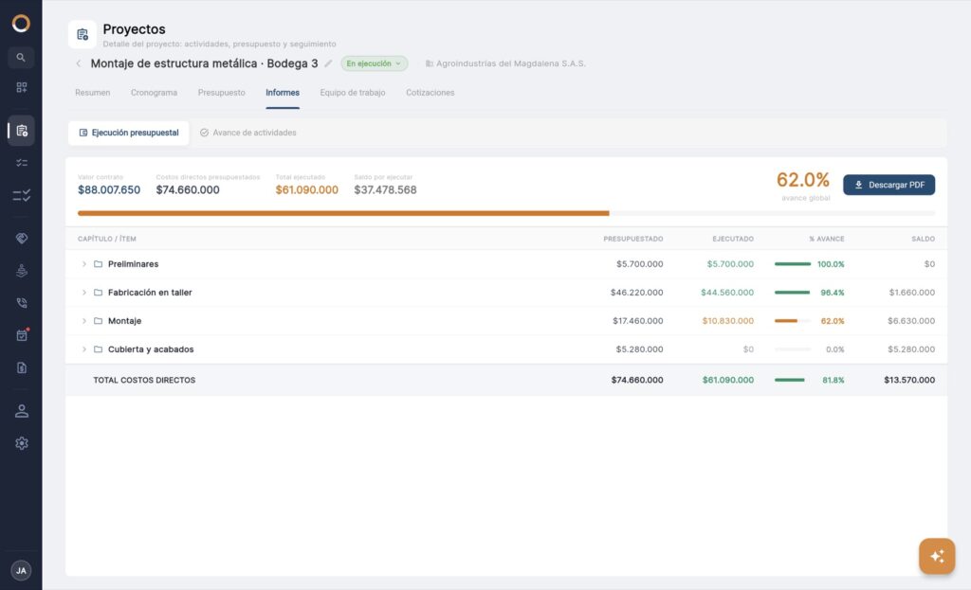Open the document invoice icon in sidebar
The height and width of the screenshot is (590, 971).
(21, 368)
